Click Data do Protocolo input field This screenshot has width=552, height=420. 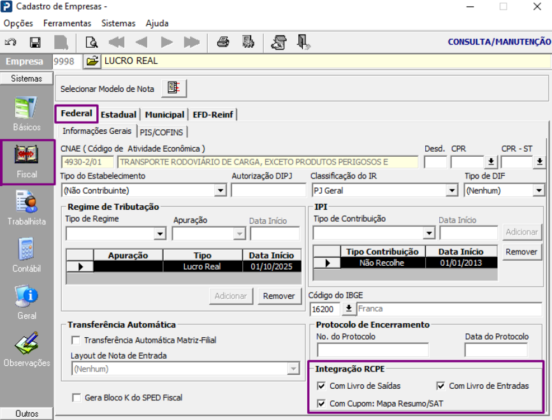[496, 350]
